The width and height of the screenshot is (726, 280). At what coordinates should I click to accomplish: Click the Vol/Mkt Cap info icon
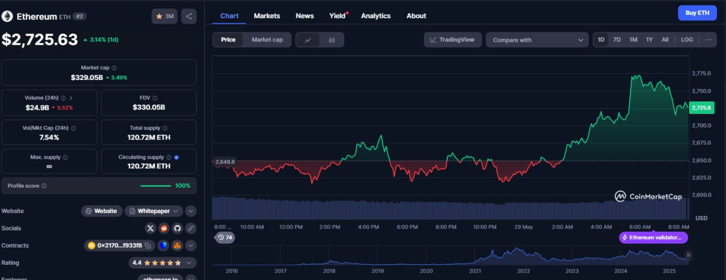[x=74, y=128]
